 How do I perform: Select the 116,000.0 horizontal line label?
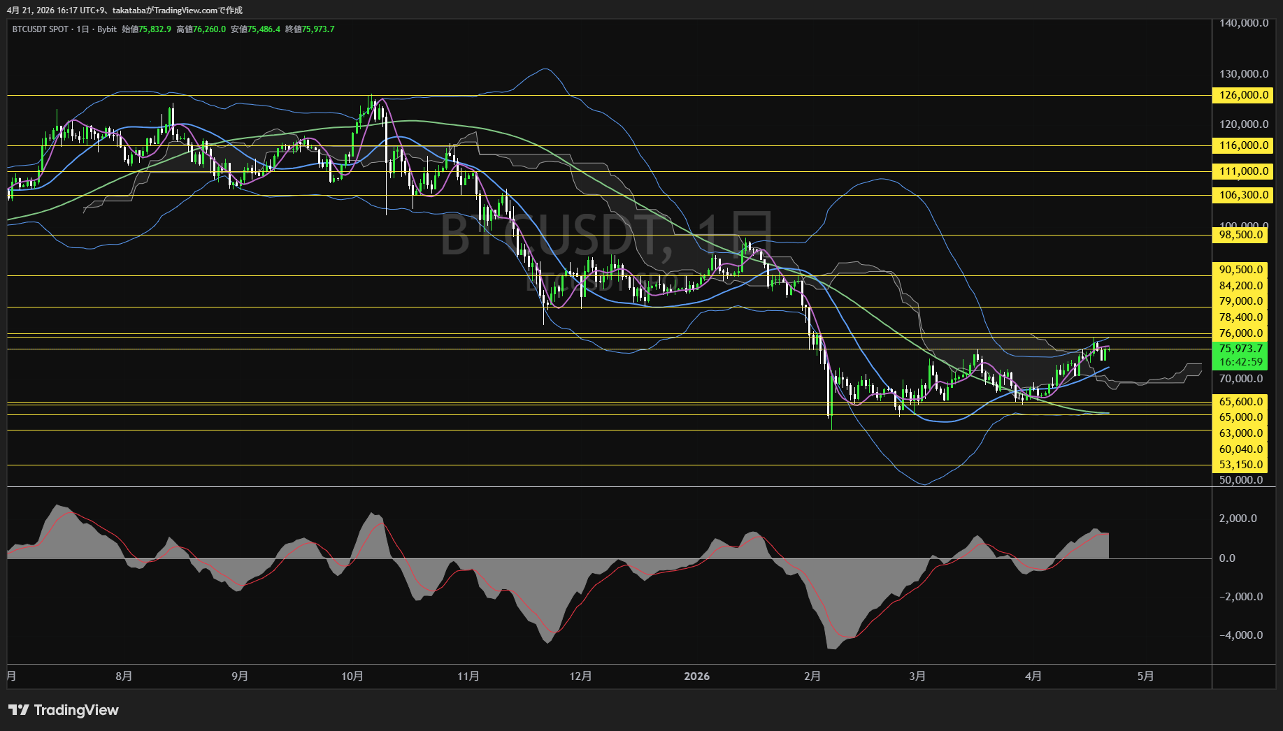[1244, 145]
